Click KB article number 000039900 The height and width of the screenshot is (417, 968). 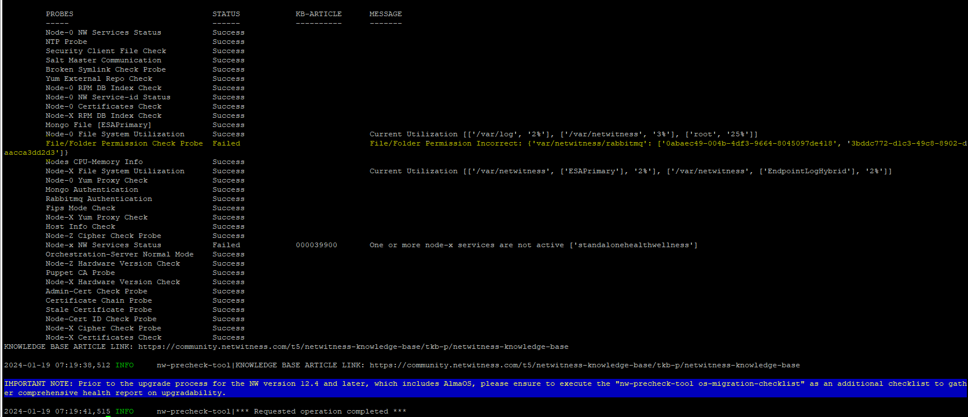click(316, 245)
